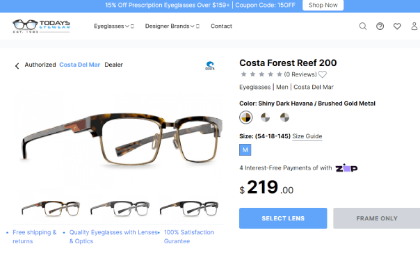Expand the Designer Brands dropdown menu
This screenshot has width=420, height=253.
click(x=172, y=26)
